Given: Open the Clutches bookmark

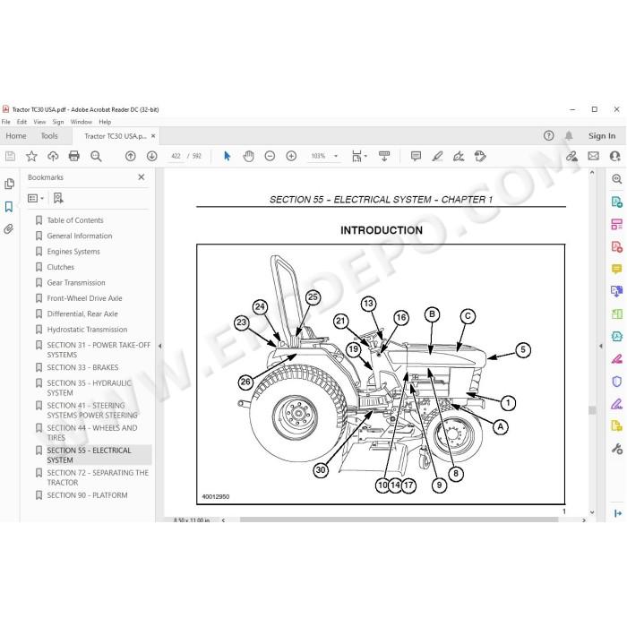Looking at the screenshot, I should click(x=60, y=267).
